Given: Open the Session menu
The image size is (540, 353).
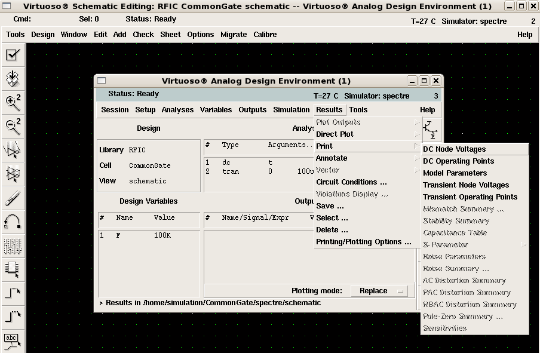Looking at the screenshot, I should (115, 110).
